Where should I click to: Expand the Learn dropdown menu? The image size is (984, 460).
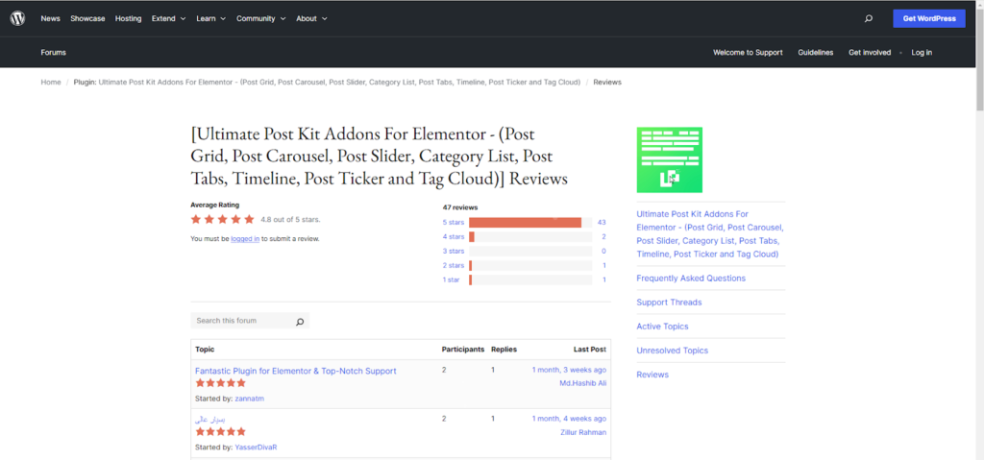(x=210, y=18)
